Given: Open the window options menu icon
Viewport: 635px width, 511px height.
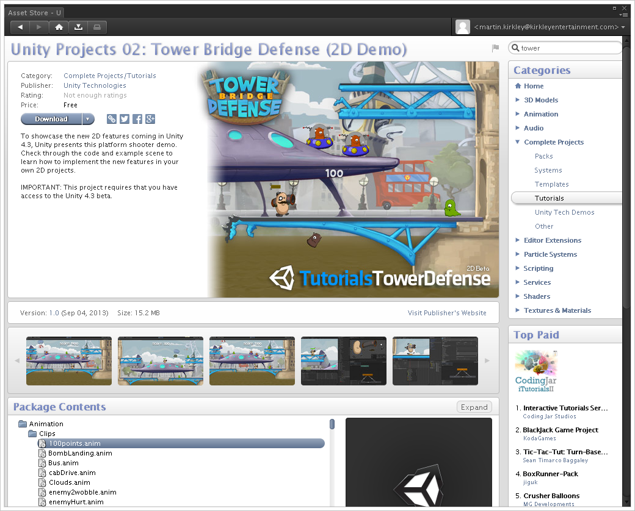Looking at the screenshot, I should click(x=624, y=15).
